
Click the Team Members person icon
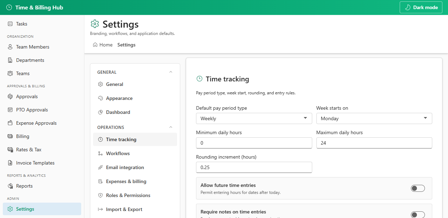point(10,47)
